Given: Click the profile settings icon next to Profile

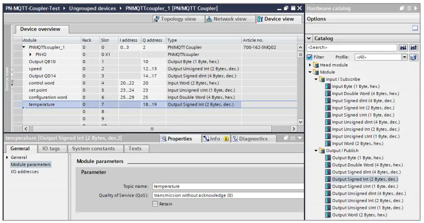Looking at the screenshot, I should tap(414, 57).
